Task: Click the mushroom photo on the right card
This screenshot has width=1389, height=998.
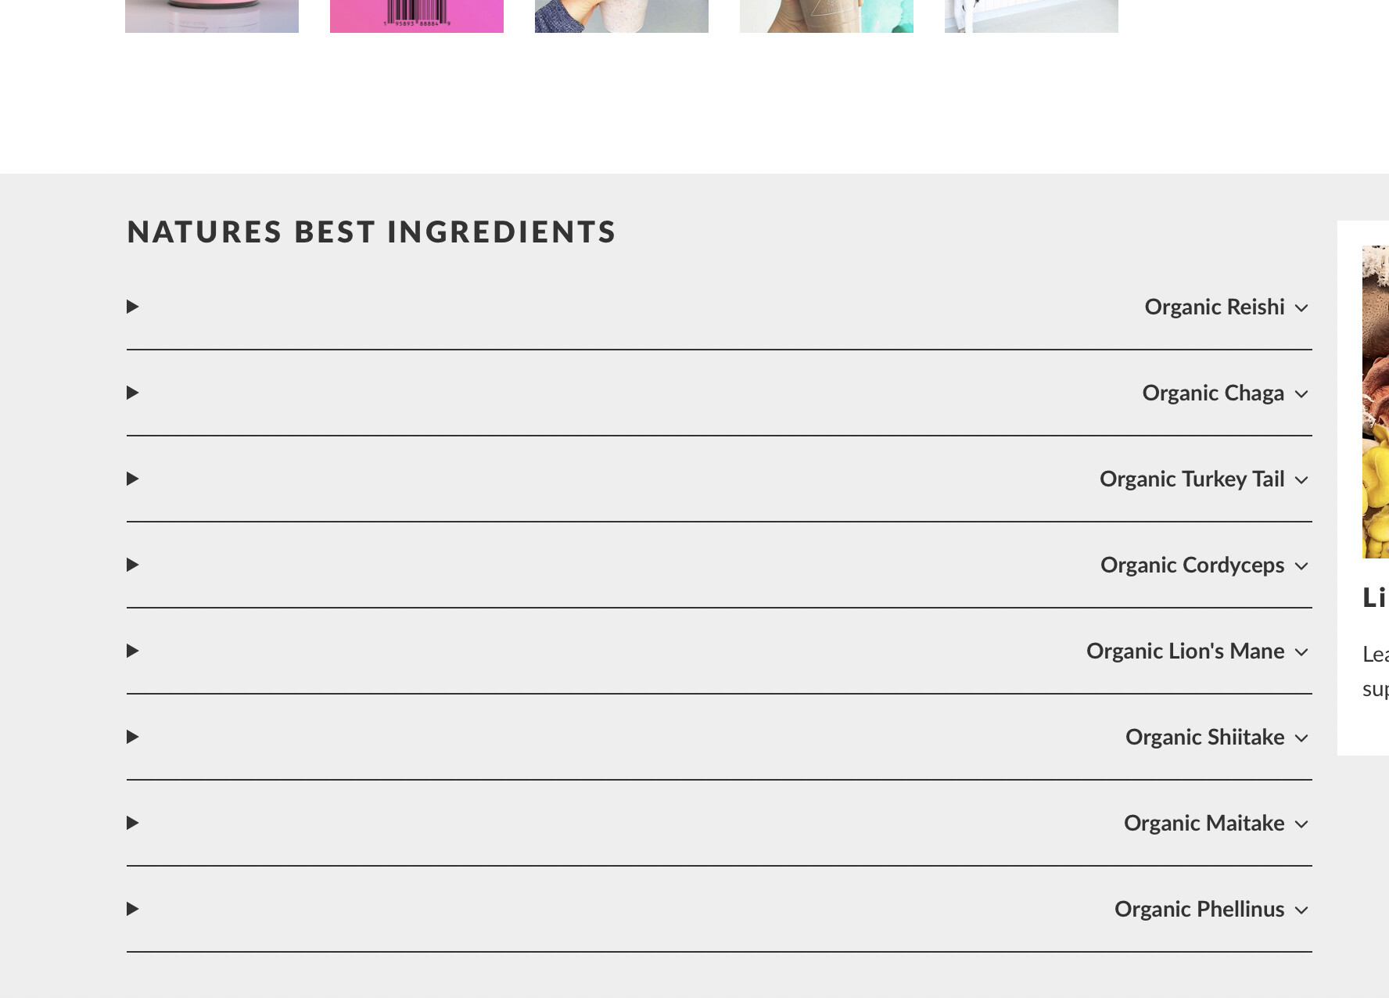Action: 1375,402
